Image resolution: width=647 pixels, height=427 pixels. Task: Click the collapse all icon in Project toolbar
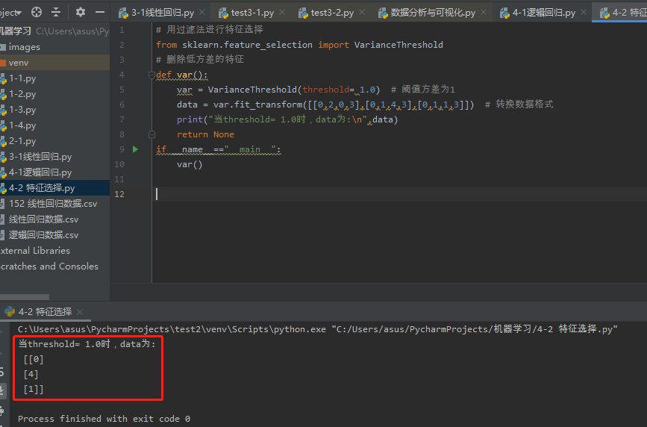pyautogui.click(x=56, y=13)
